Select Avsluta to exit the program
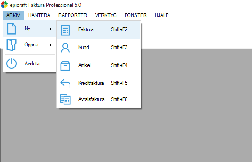The image size is (252, 162). coord(30,64)
